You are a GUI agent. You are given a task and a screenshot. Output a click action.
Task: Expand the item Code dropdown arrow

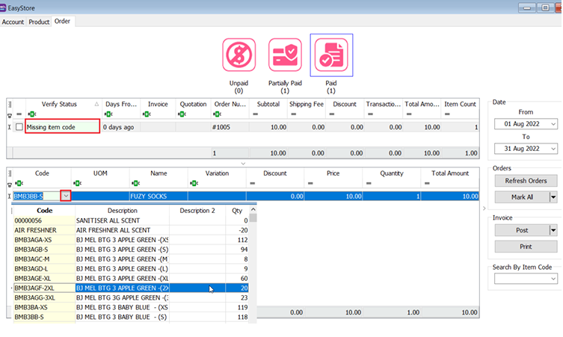click(x=66, y=196)
